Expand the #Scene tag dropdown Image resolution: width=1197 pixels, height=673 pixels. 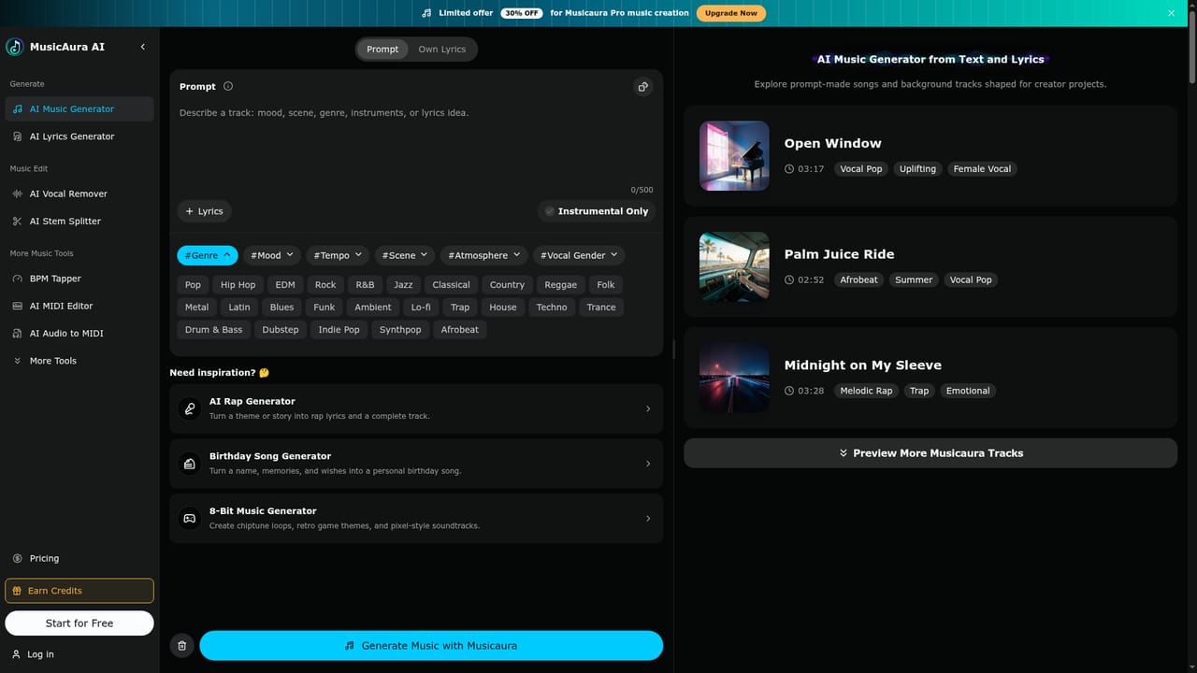pos(405,255)
